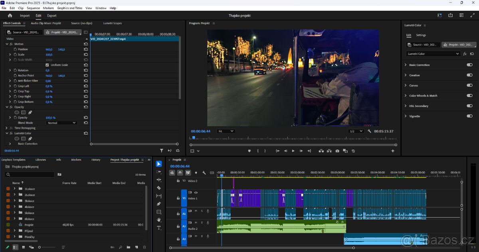Screen dimensions: 479x252
Task: Toggle Snap in Timeline magnet button
Action: point(180,173)
